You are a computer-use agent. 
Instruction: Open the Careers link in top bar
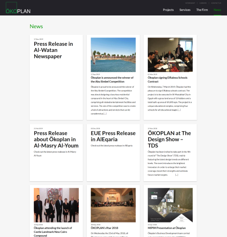click(203, 3)
